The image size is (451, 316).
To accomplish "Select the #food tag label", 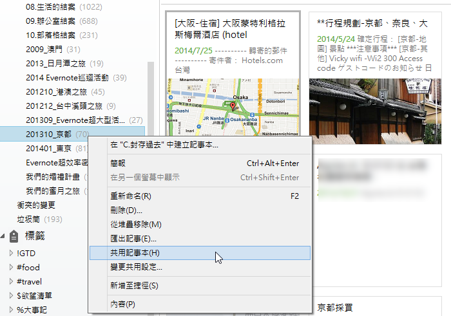I will [x=28, y=267].
